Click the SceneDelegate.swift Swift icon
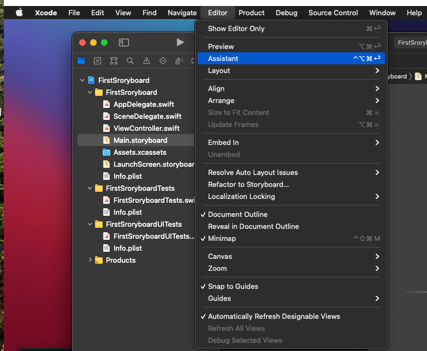Image resolution: width=427 pixels, height=351 pixels. [106, 116]
